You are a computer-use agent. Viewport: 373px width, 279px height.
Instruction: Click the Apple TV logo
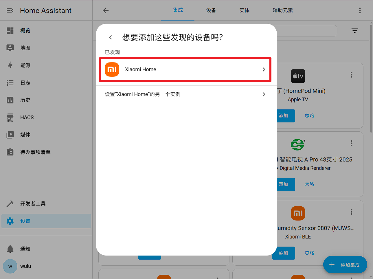(298, 76)
